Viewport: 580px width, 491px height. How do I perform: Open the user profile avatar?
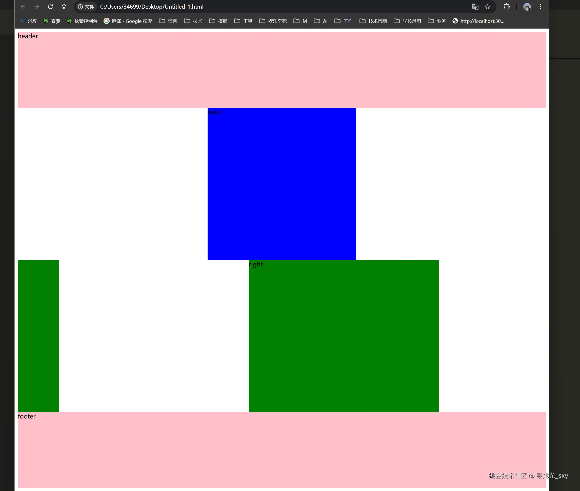coord(527,7)
